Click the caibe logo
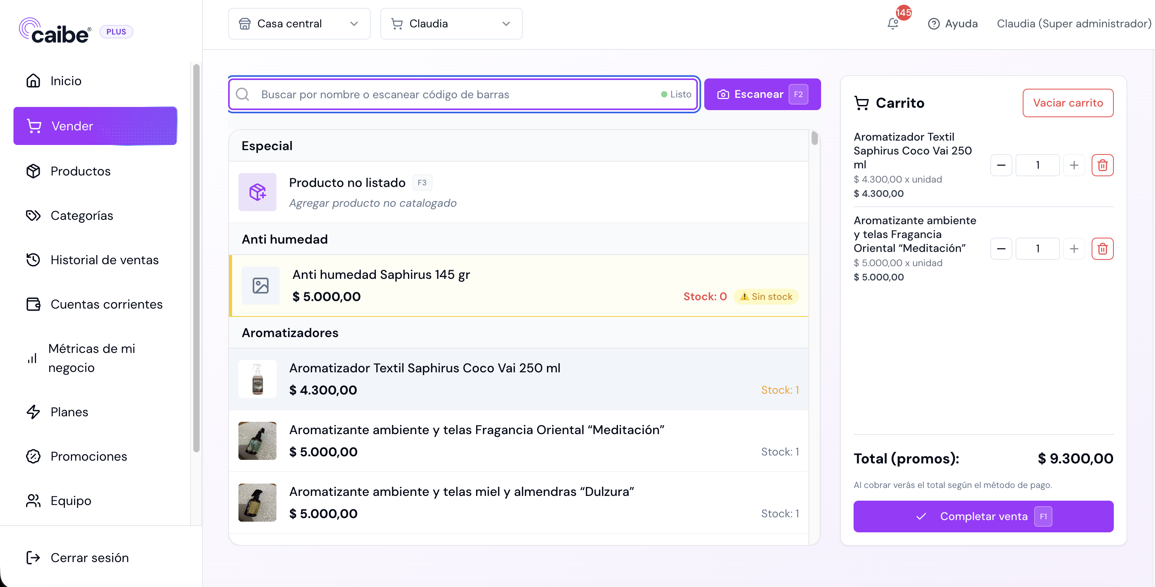 55,31
